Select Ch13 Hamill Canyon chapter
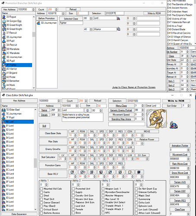This screenshot has height=216, width=196. [178, 40]
